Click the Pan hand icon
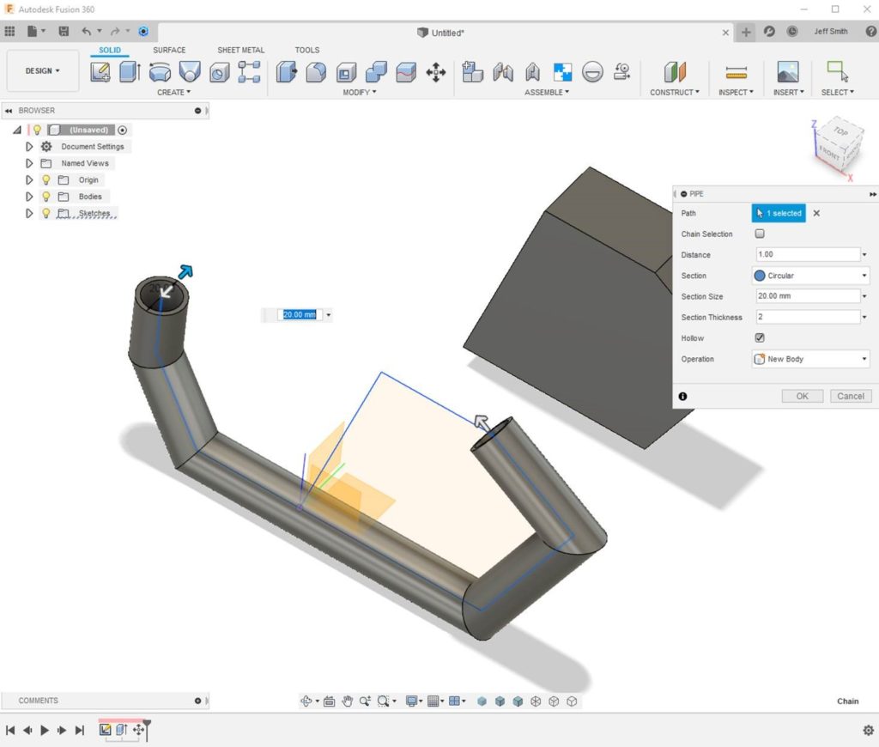 pyautogui.click(x=348, y=701)
